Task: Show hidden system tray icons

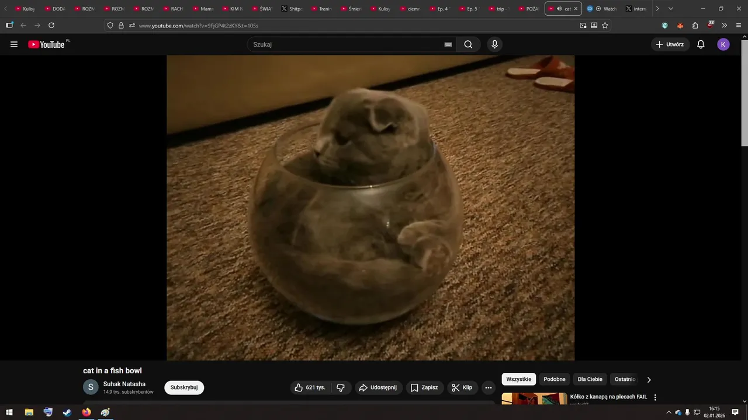Action: point(669,412)
